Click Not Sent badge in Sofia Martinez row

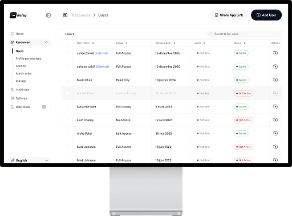click(203, 107)
